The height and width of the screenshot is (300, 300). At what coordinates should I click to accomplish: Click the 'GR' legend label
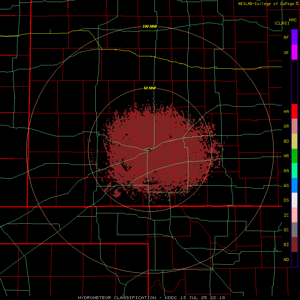pos(286,126)
